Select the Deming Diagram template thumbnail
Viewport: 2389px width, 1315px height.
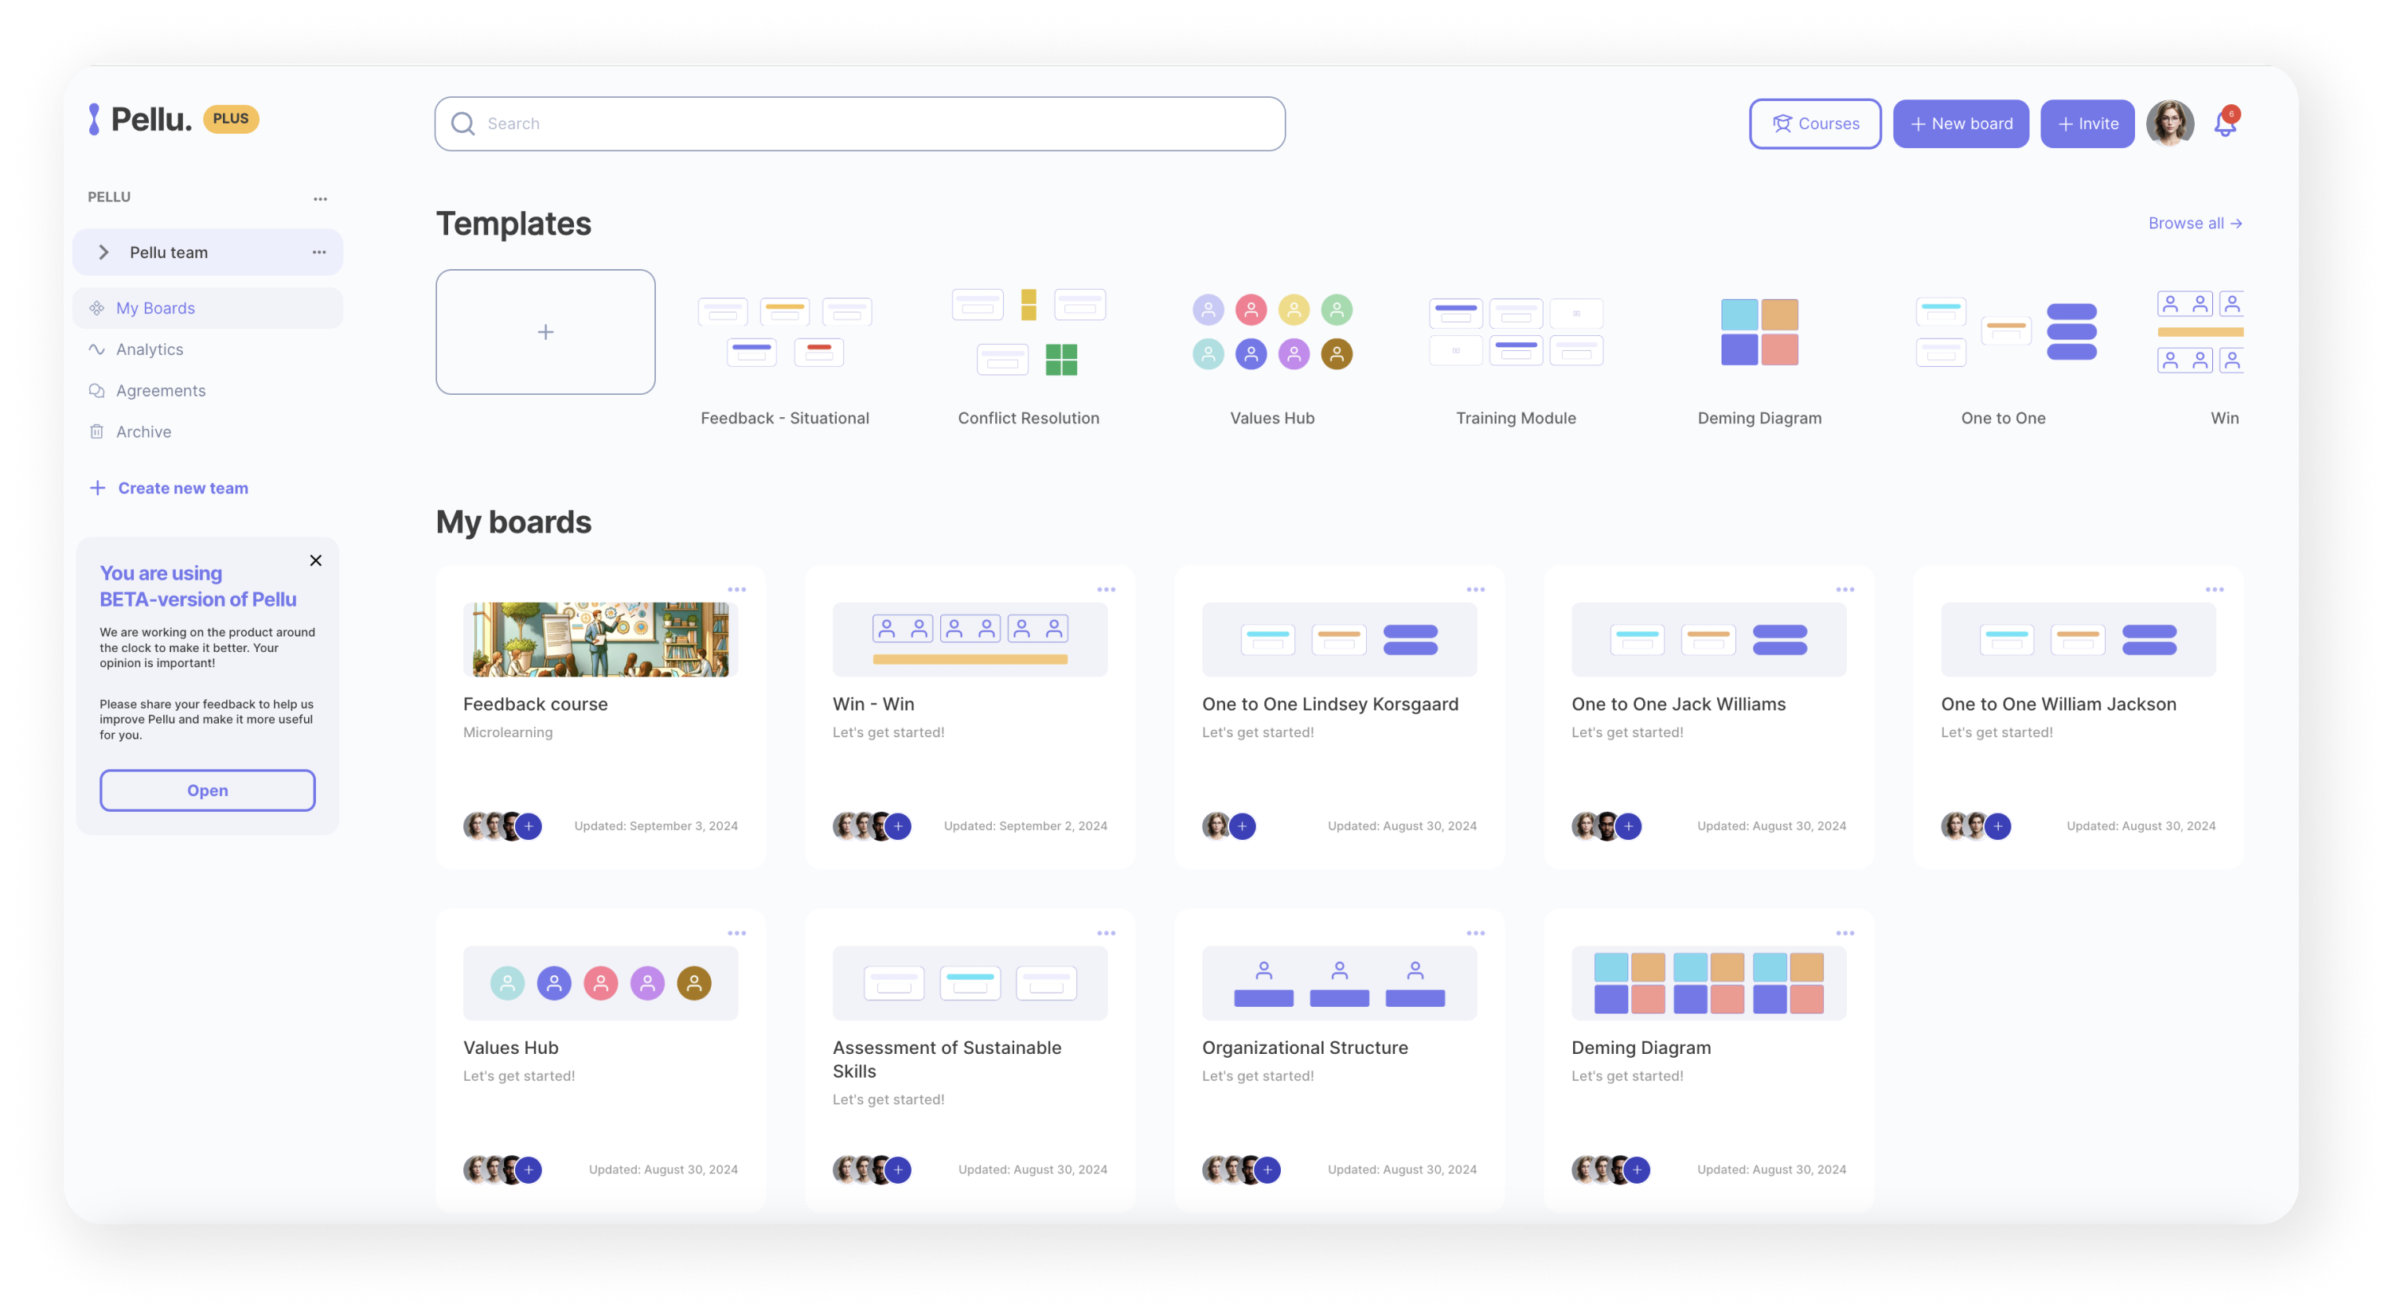(x=1759, y=332)
